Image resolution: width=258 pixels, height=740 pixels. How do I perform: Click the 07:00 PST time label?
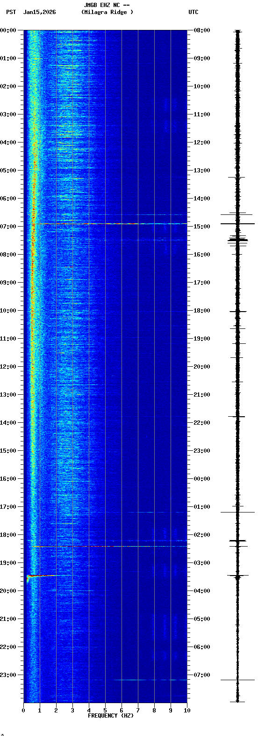coord(8,227)
